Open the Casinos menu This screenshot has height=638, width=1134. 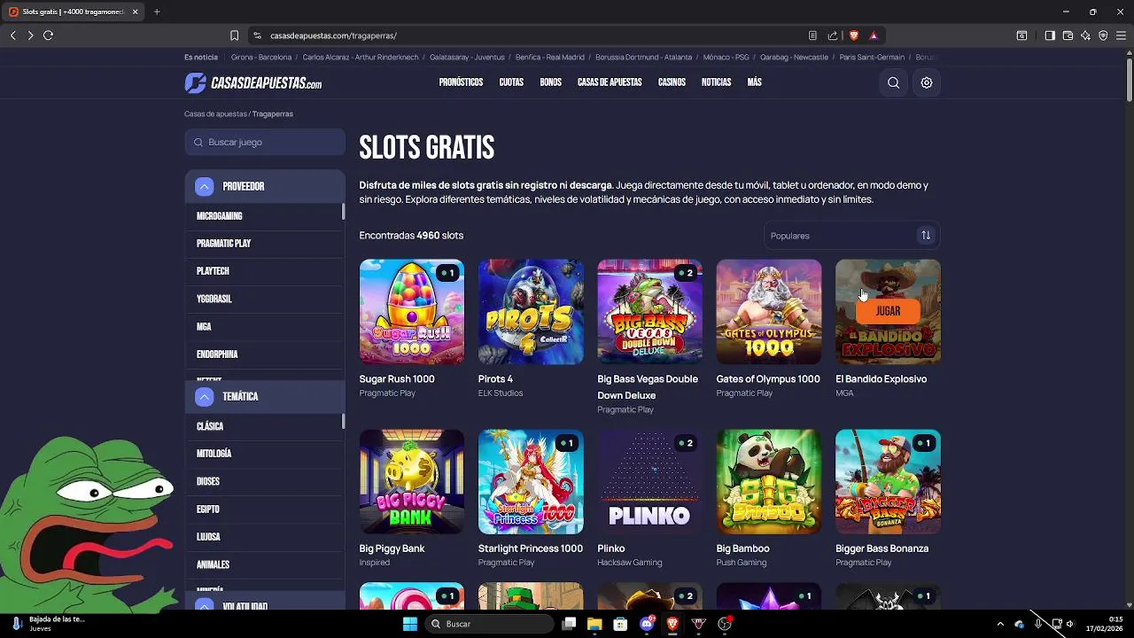672,82
